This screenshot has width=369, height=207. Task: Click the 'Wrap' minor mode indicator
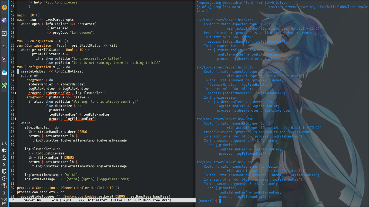tap(166, 200)
